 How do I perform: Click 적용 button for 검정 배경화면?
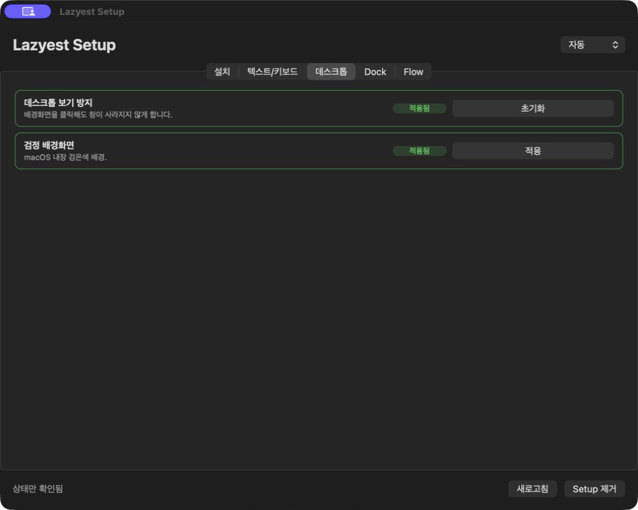[x=532, y=150]
